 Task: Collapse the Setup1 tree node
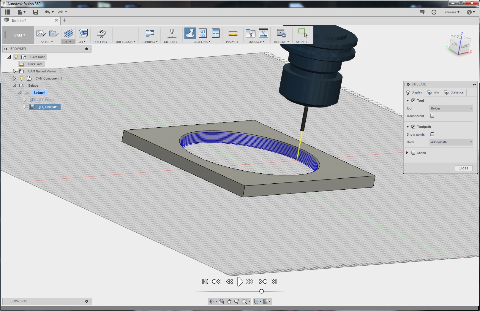(20, 93)
